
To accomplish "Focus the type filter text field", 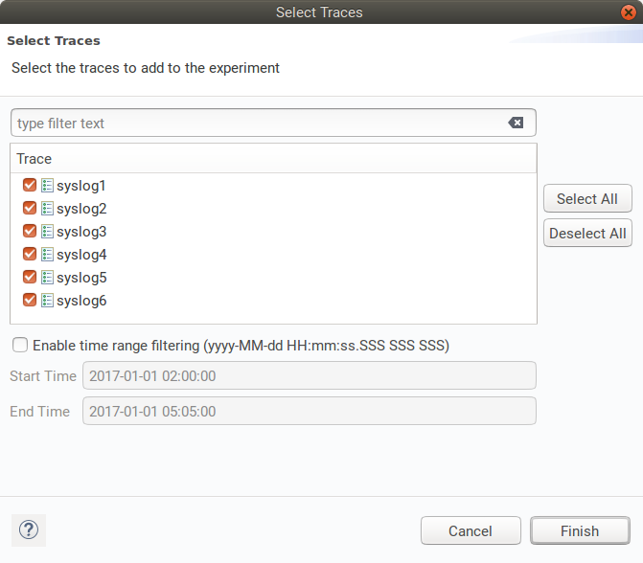I will [x=259, y=123].
